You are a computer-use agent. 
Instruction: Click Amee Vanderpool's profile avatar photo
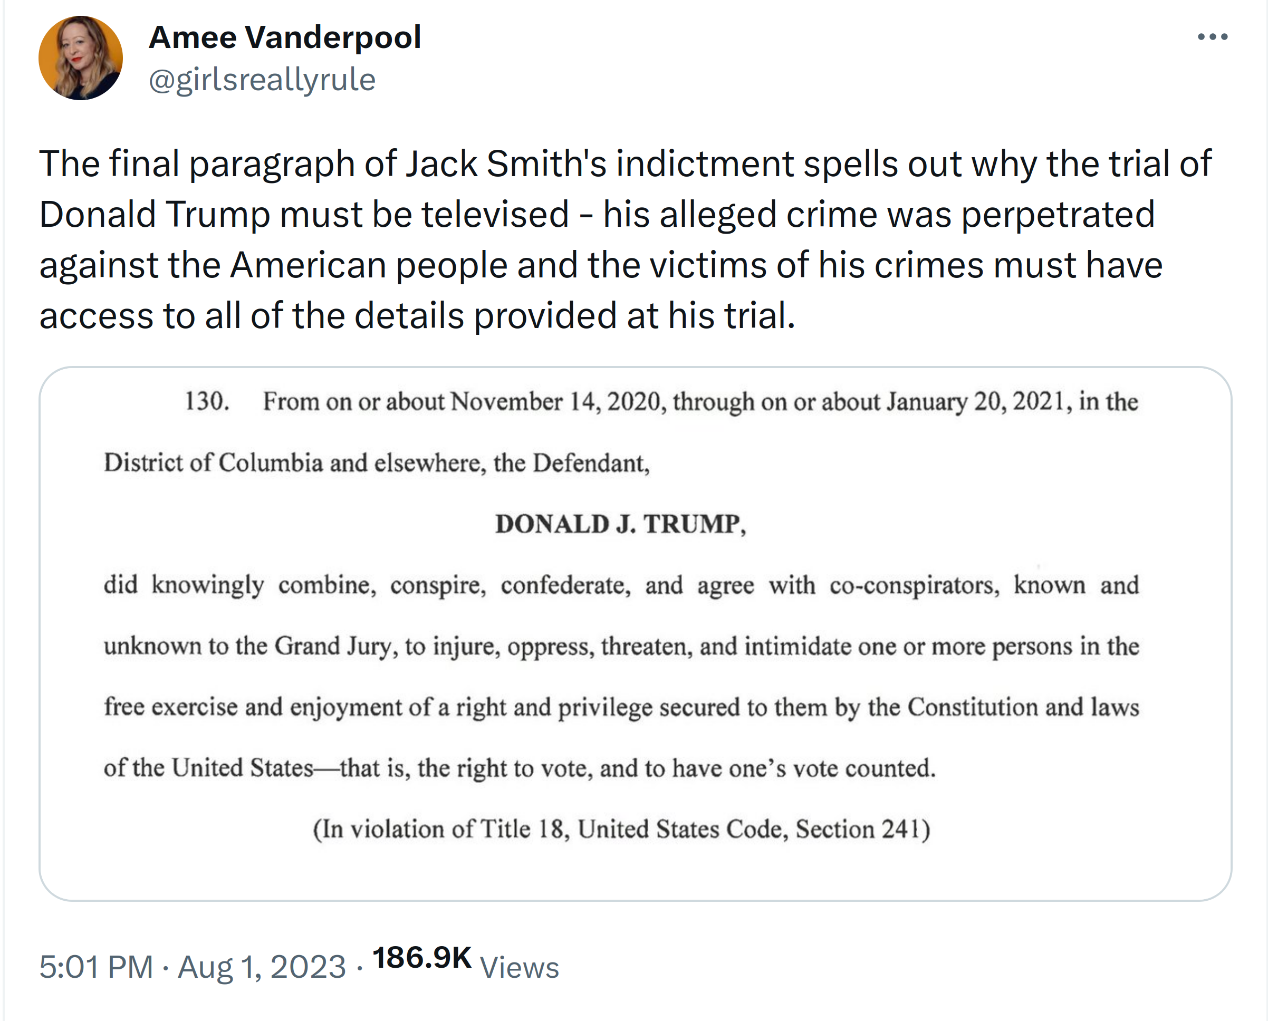[x=81, y=58]
